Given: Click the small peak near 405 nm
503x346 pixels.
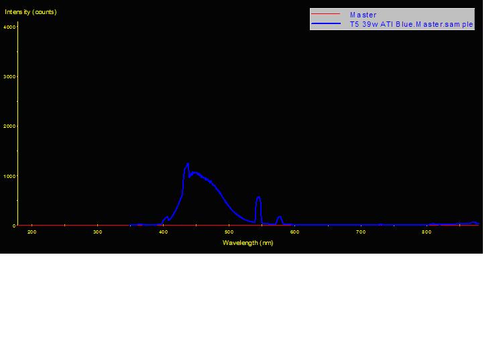Looking at the screenshot, I should pyautogui.click(x=166, y=218).
